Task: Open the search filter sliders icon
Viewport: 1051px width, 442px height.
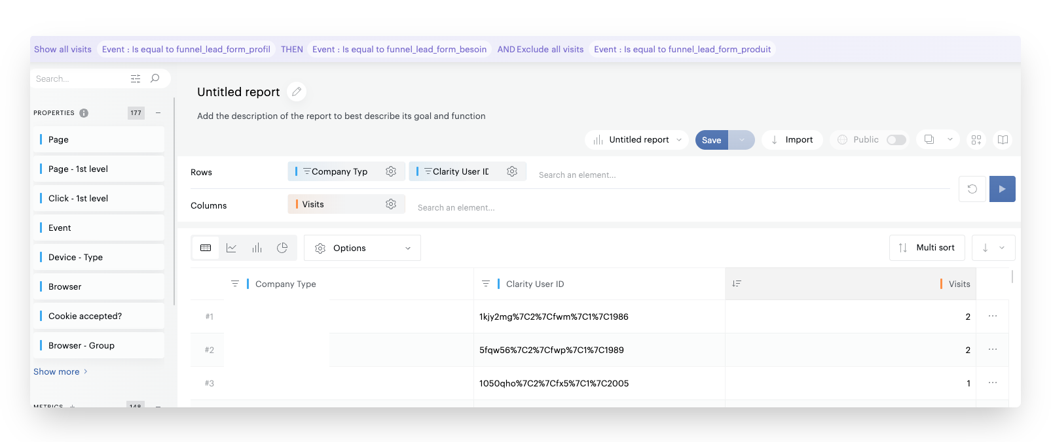Action: click(136, 79)
